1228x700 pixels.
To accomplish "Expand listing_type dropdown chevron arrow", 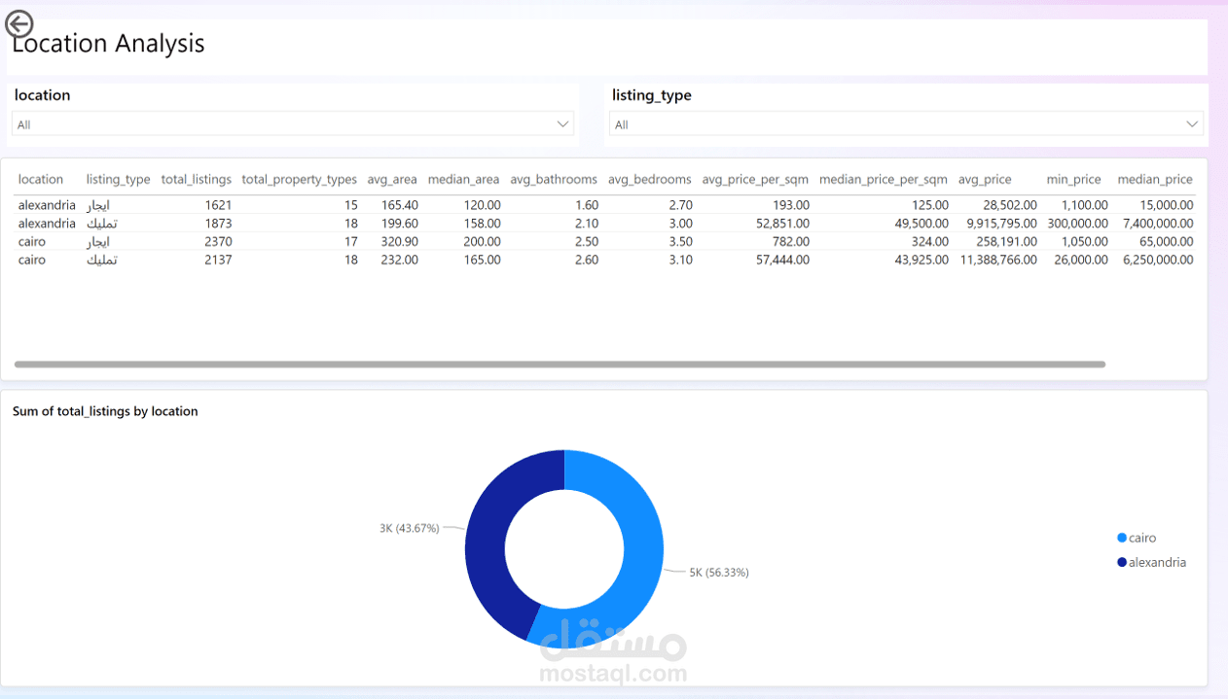I will pos(1192,124).
